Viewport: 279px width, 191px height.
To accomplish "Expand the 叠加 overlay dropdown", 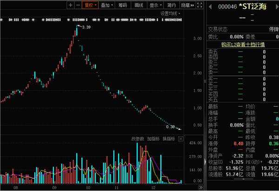I will [106, 6].
